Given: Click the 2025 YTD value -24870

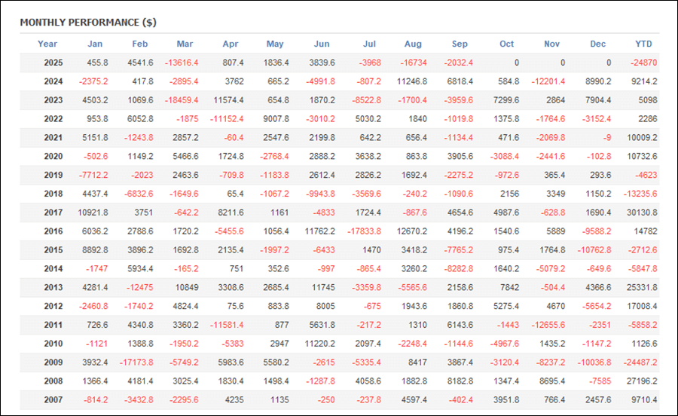Looking at the screenshot, I should pos(643,63).
